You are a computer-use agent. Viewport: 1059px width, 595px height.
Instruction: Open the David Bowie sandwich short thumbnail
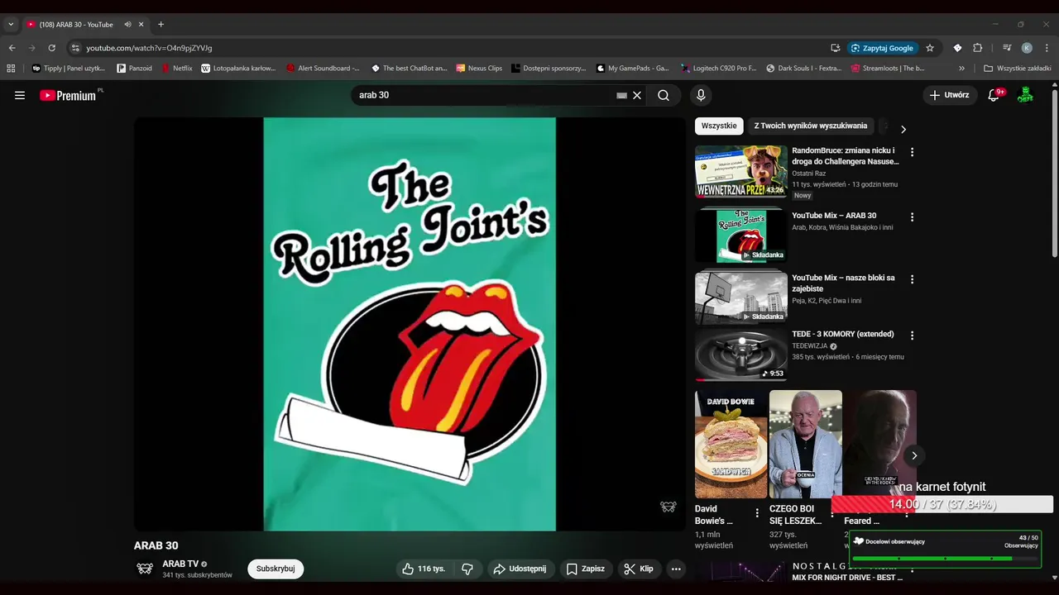click(731, 445)
